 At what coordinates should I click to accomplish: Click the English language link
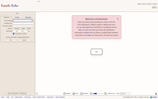point(155,97)
